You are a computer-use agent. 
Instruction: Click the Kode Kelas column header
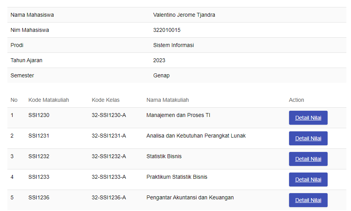coord(106,100)
